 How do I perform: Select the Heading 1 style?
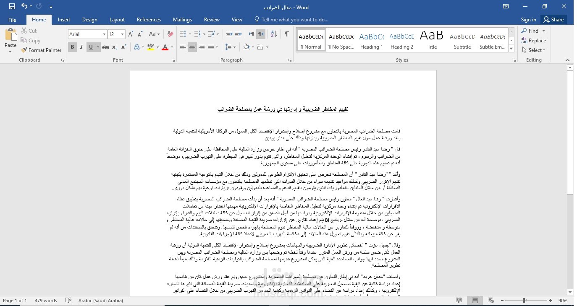(x=371, y=40)
